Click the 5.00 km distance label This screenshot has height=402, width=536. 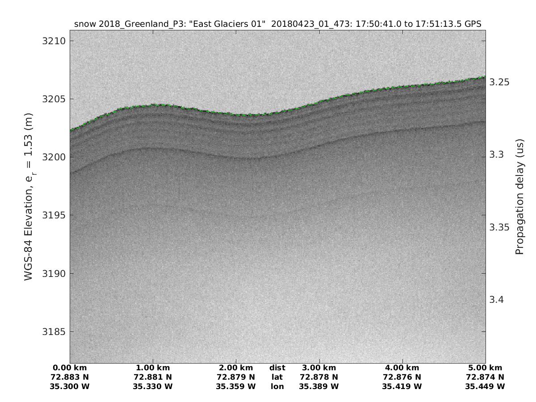[485, 368]
